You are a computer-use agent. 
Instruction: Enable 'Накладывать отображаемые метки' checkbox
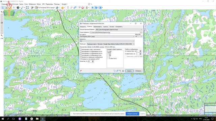(81, 53)
